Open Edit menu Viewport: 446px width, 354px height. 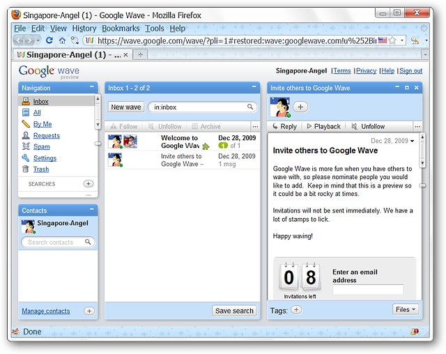38,29
